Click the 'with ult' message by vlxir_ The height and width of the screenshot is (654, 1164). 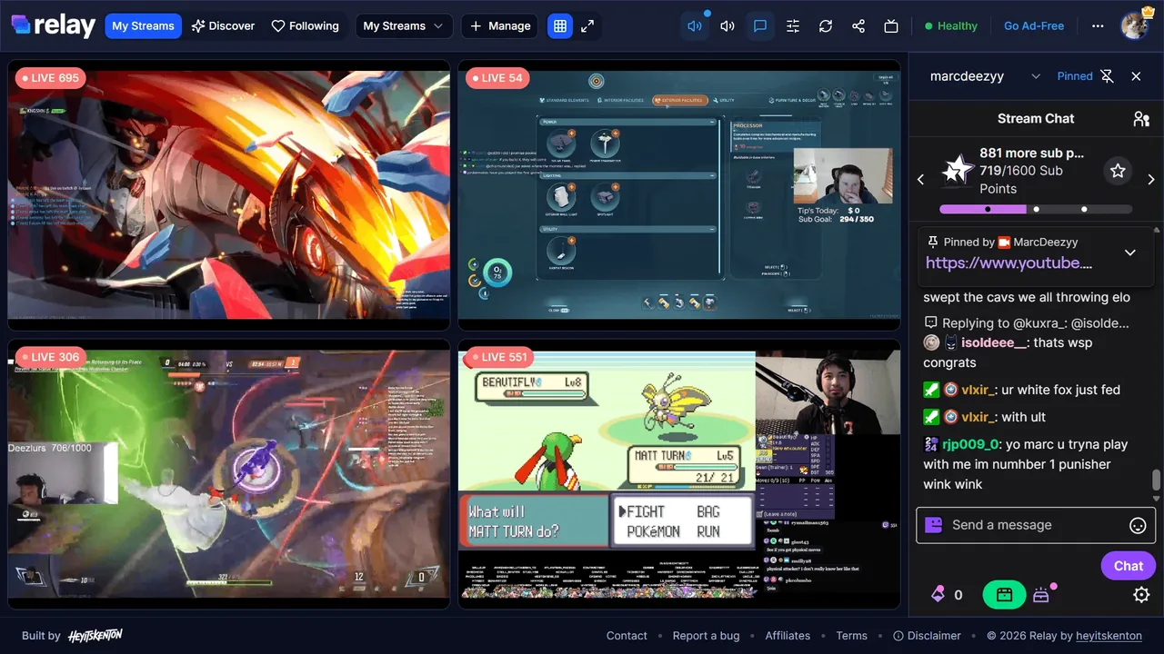tap(1022, 417)
